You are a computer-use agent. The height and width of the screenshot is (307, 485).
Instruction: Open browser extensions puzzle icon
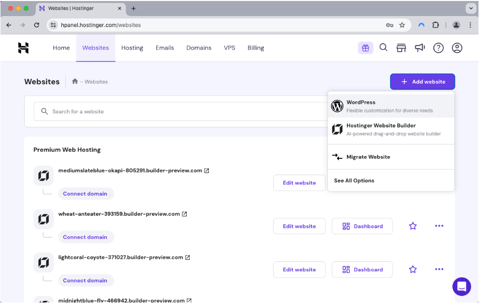(435, 25)
